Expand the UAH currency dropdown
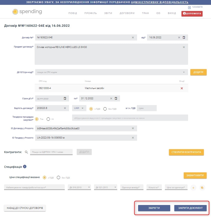Screen dimensions: 211x217 [x=79, y=108]
